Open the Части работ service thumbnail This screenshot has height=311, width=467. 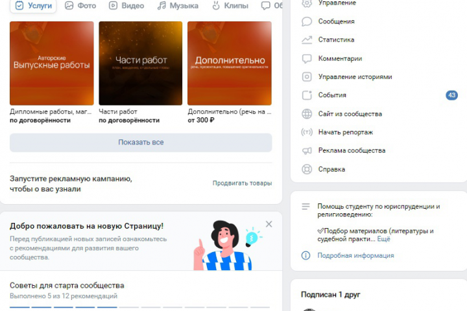tap(140, 63)
